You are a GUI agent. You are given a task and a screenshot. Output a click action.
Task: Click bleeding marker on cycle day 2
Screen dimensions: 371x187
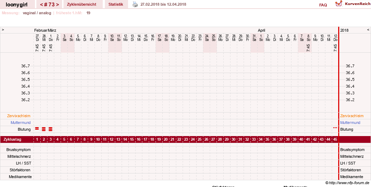[44, 129]
